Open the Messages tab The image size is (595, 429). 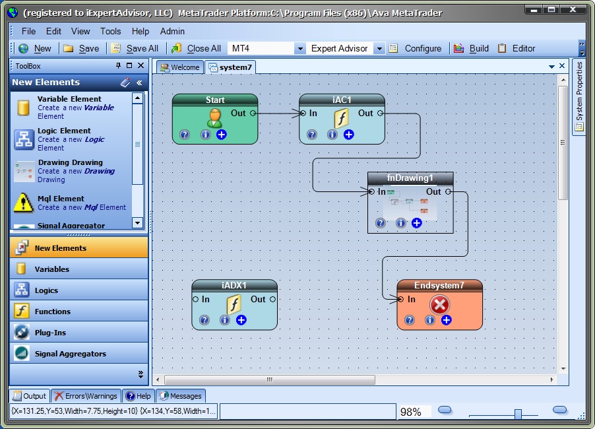click(181, 396)
